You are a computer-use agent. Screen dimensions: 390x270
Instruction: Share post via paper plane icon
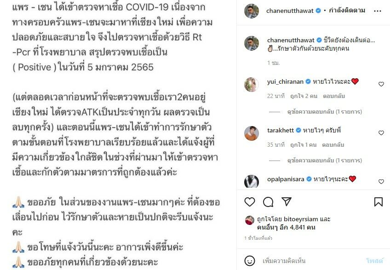pyautogui.click(x=287, y=201)
